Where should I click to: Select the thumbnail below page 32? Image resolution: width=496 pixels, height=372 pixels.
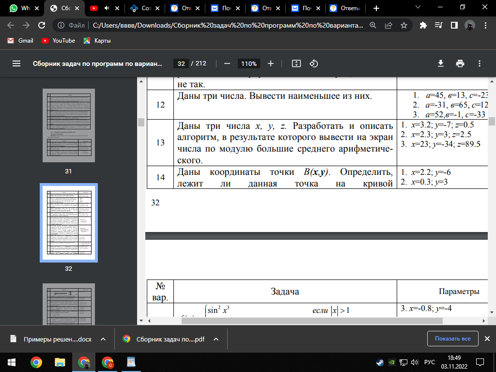(69, 304)
